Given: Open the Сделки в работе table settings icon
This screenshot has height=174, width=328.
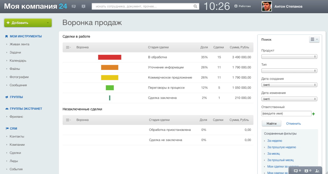Looking at the screenshot, I should click(68, 47).
